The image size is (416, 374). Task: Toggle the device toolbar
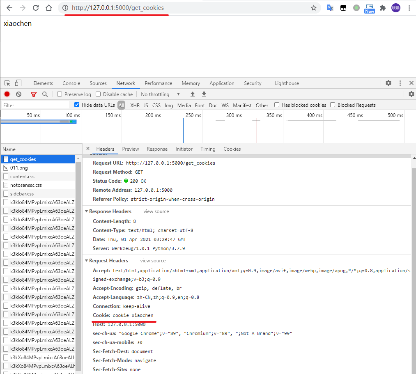18,83
